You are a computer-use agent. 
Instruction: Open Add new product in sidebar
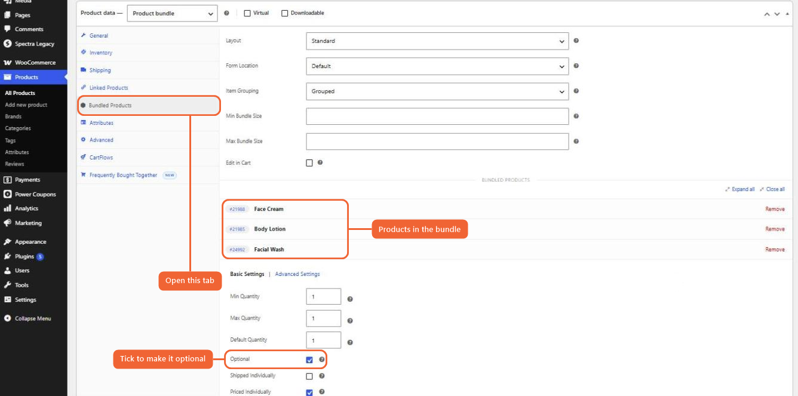point(26,105)
